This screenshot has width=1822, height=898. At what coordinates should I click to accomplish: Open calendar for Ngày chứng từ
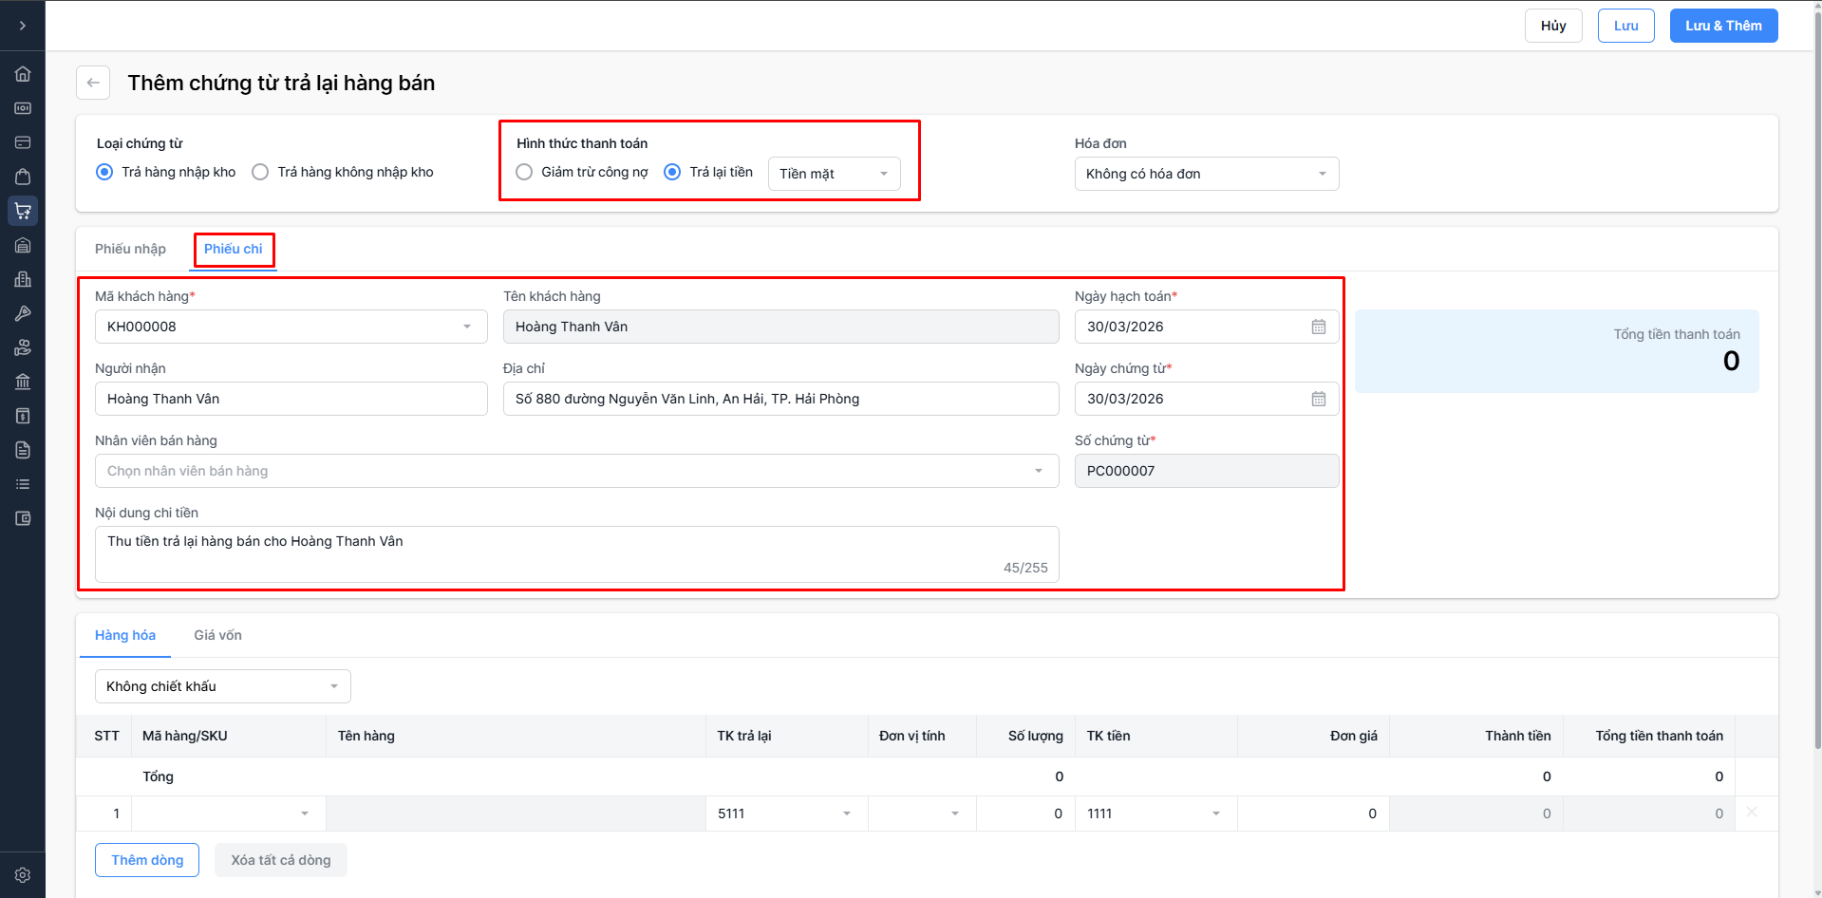pyautogui.click(x=1318, y=399)
